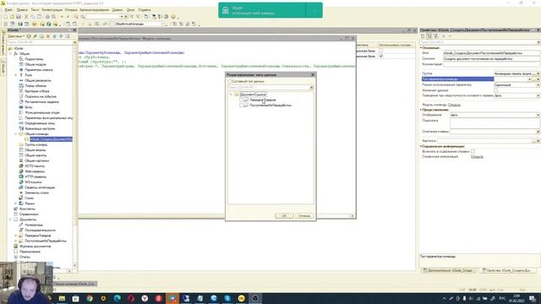Click the Open file icon in main toolbar
This screenshot has height=304, width=541.
tap(12, 17)
